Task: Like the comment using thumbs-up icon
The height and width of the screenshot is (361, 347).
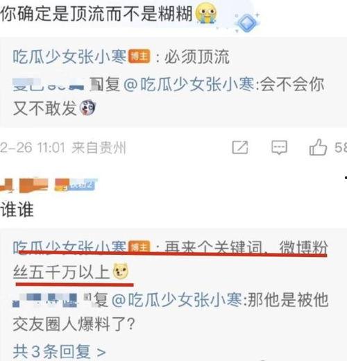Action: (x=318, y=147)
